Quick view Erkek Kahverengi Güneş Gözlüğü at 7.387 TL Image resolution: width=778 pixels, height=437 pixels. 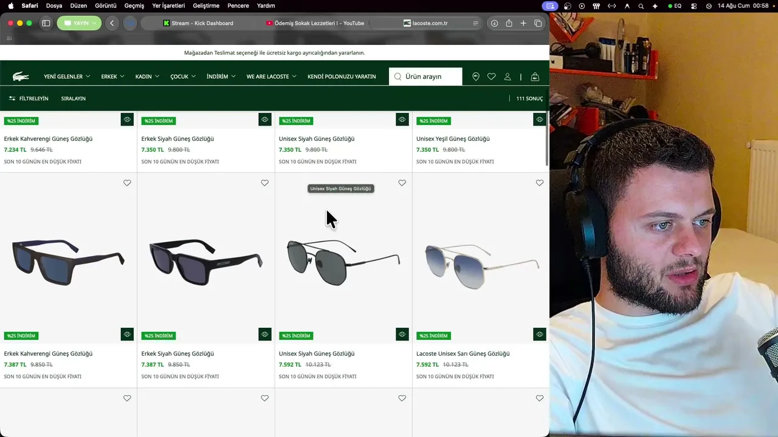tap(127, 334)
